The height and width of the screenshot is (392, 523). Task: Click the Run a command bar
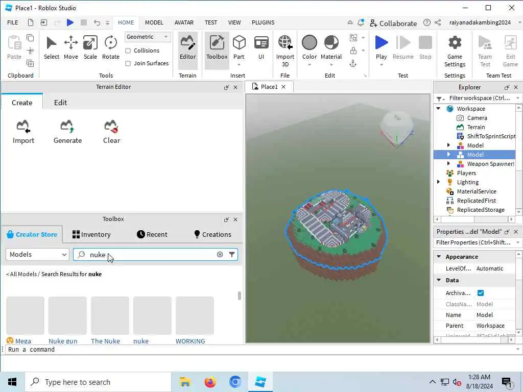(260, 349)
